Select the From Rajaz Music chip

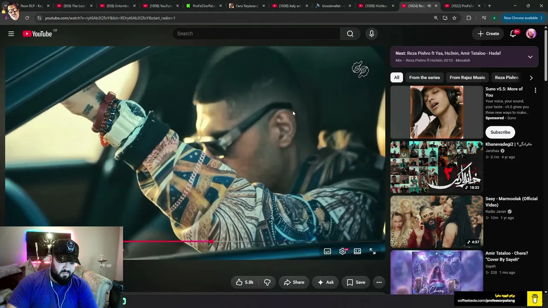pyautogui.click(x=468, y=77)
